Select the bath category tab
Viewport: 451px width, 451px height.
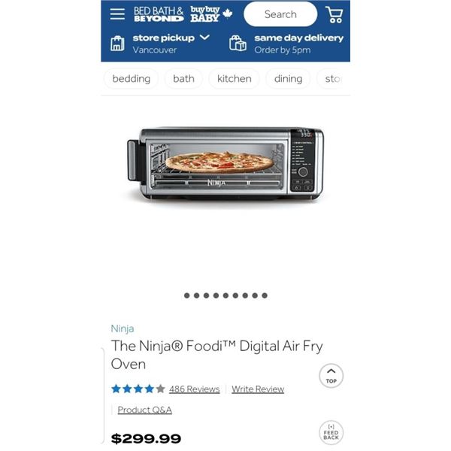(183, 78)
